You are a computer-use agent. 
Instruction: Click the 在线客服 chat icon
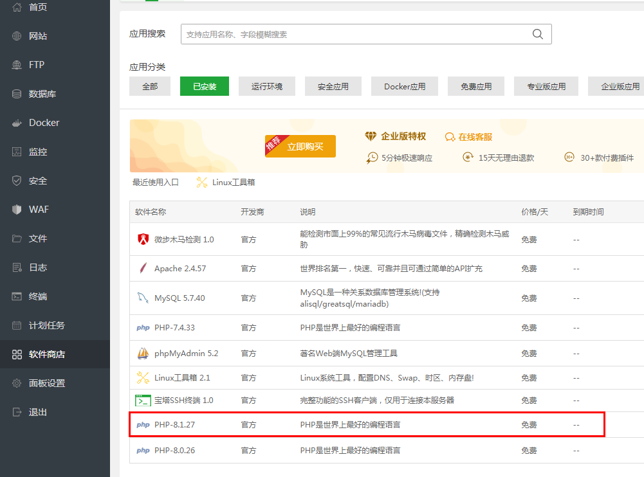tap(450, 137)
